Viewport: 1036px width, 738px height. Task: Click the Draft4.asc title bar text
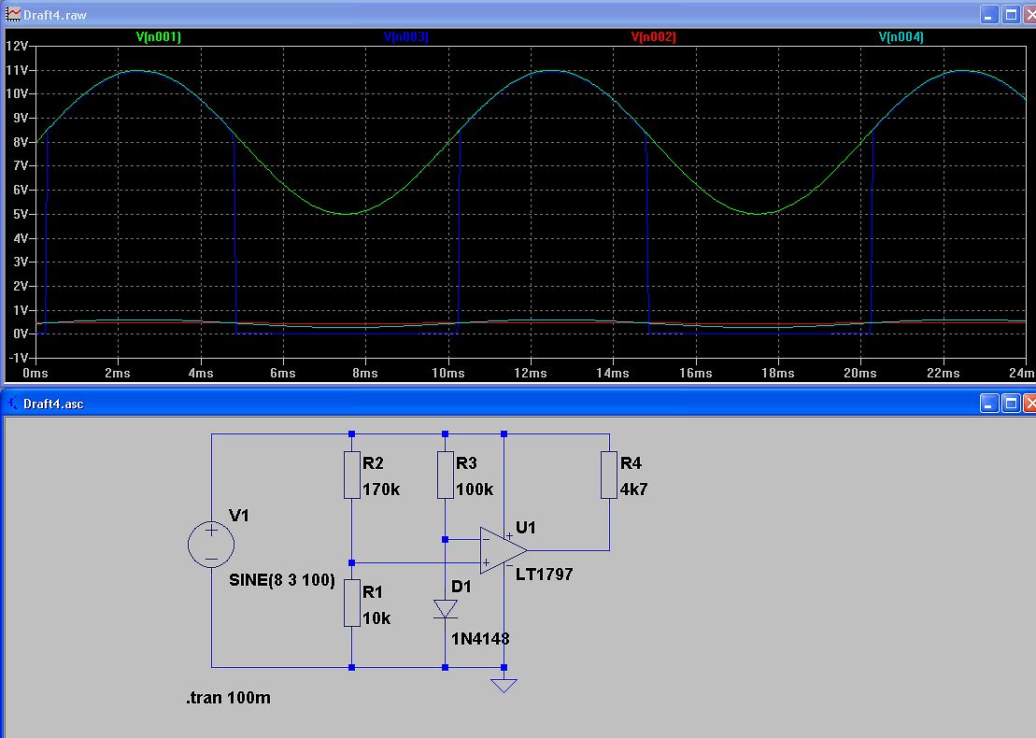tap(53, 404)
